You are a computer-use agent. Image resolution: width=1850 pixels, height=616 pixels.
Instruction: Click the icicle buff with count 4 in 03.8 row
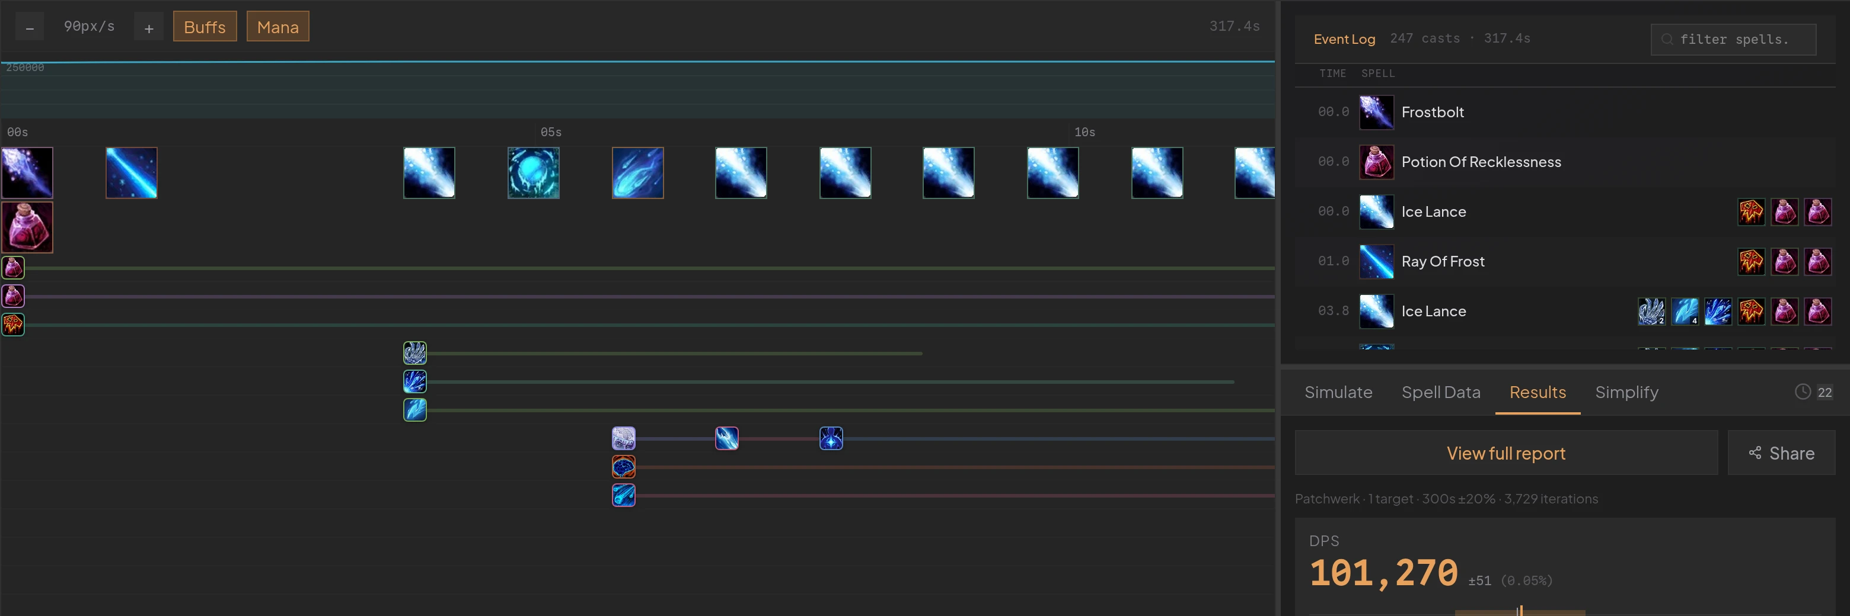point(1685,311)
